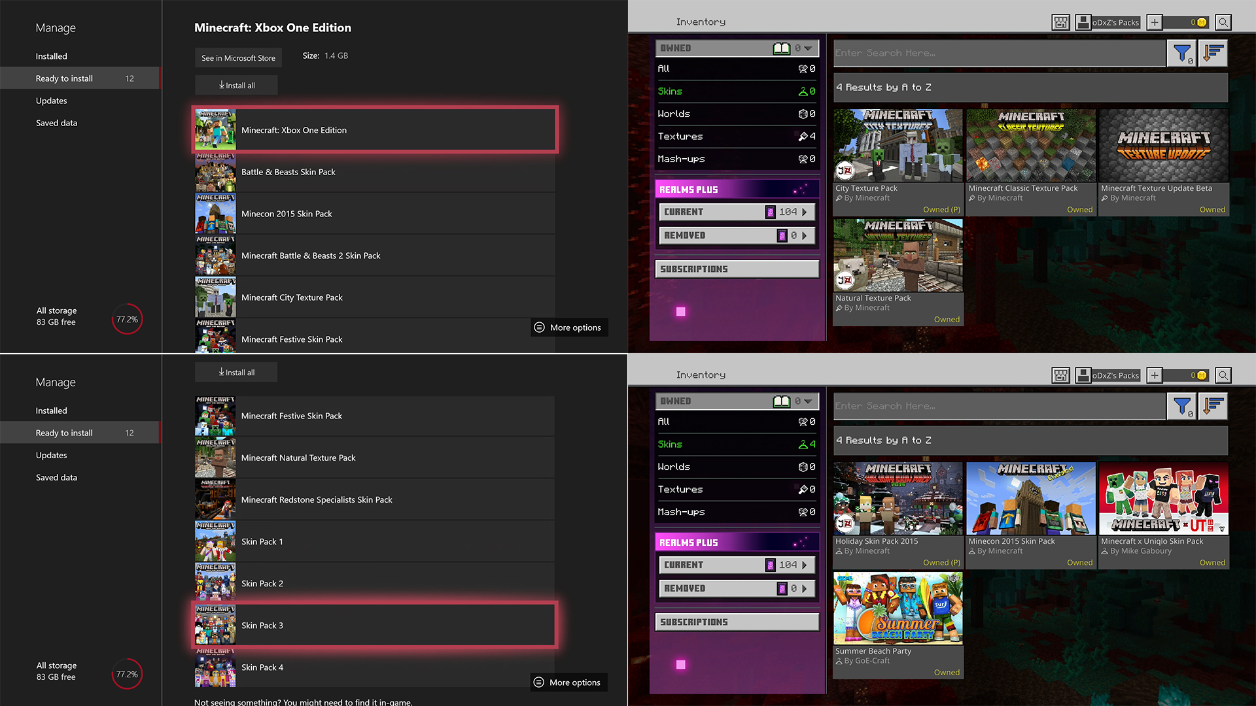
Task: Click Install all above Minecraft Festive Skin Pack
Action: pyautogui.click(x=236, y=373)
